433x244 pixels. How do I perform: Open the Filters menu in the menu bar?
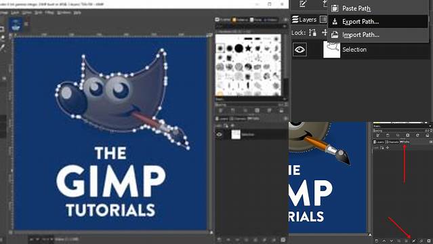click(x=49, y=13)
